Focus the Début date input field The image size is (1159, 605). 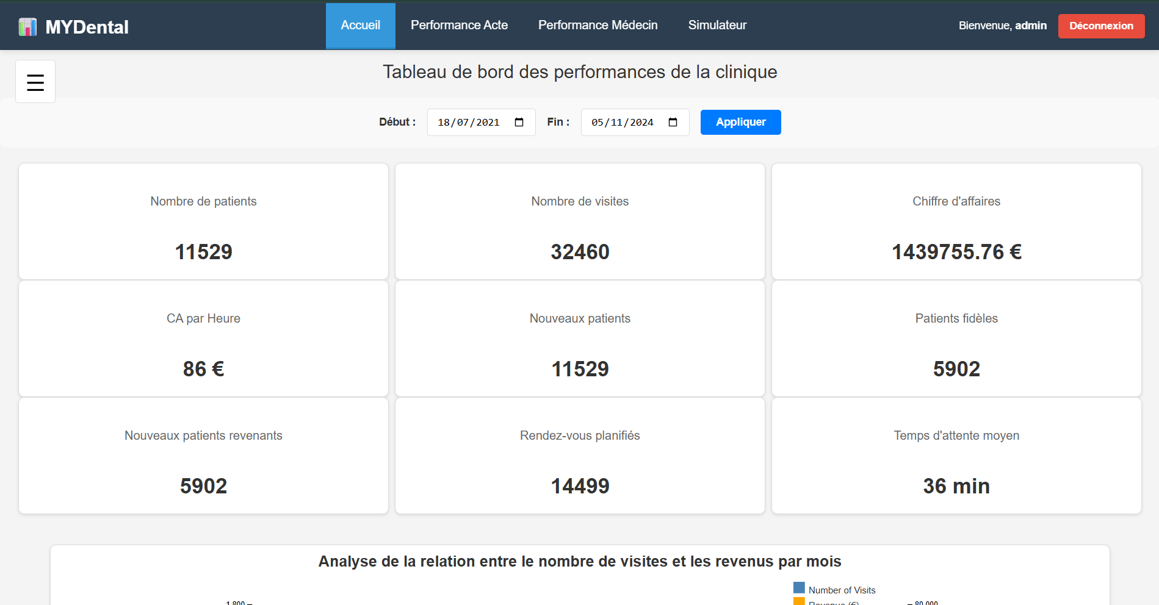click(469, 123)
